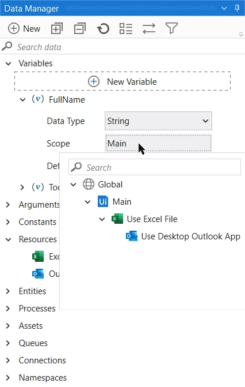245x387 pixels.
Task: Click the Search data field
Action: [122, 47]
